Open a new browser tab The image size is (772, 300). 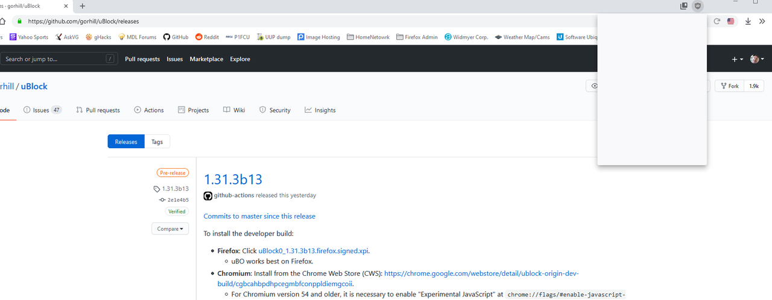coord(83,6)
